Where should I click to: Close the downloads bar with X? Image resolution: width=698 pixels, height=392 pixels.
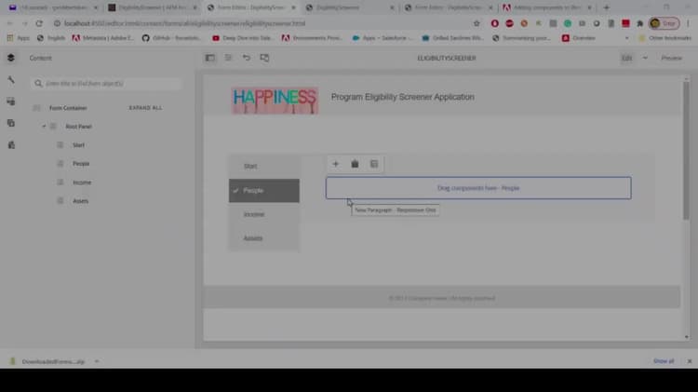click(x=690, y=361)
